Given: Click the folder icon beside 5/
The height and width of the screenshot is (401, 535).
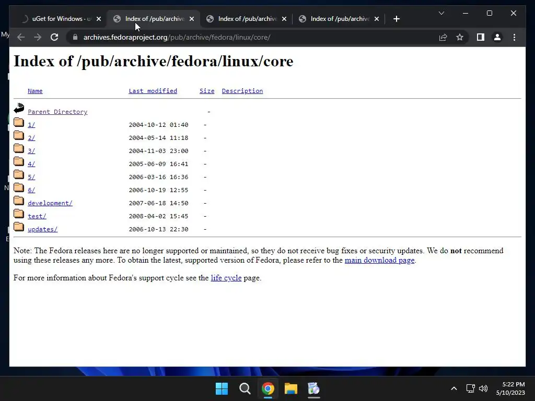Looking at the screenshot, I should pyautogui.click(x=19, y=174).
